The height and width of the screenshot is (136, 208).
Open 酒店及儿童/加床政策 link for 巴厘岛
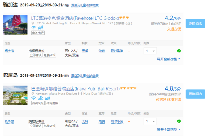85,76
